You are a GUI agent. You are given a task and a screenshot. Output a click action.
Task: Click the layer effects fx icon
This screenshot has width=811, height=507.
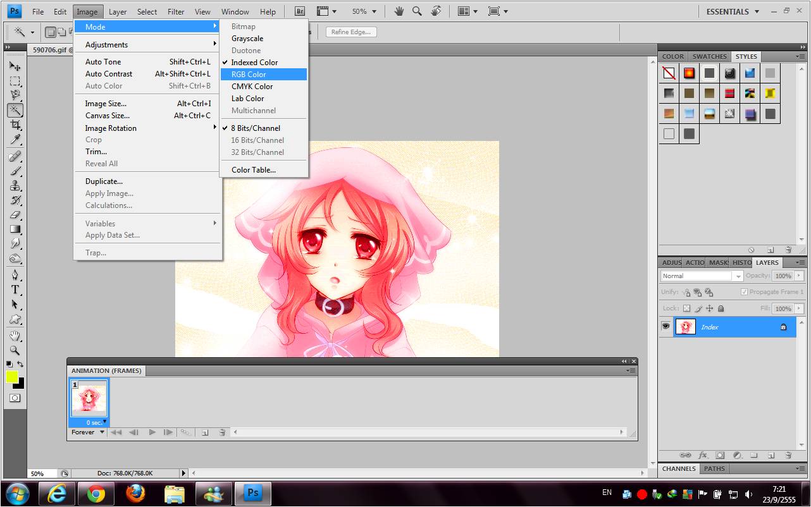tap(703, 455)
